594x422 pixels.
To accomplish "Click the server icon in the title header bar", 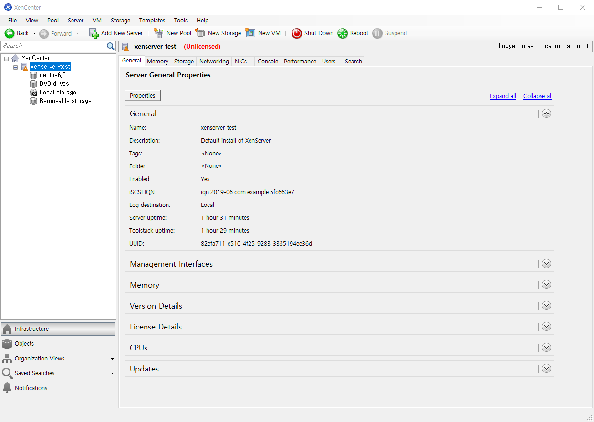I will click(x=125, y=47).
